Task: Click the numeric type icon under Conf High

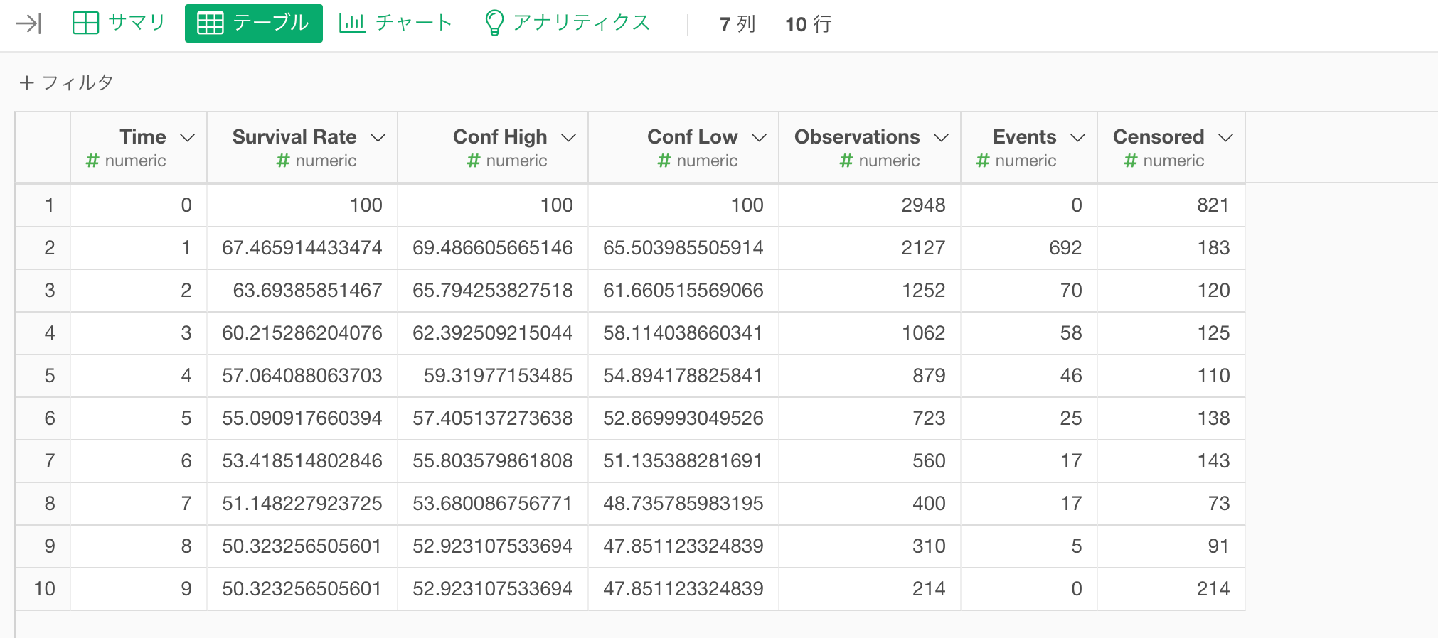Action: coord(474,161)
